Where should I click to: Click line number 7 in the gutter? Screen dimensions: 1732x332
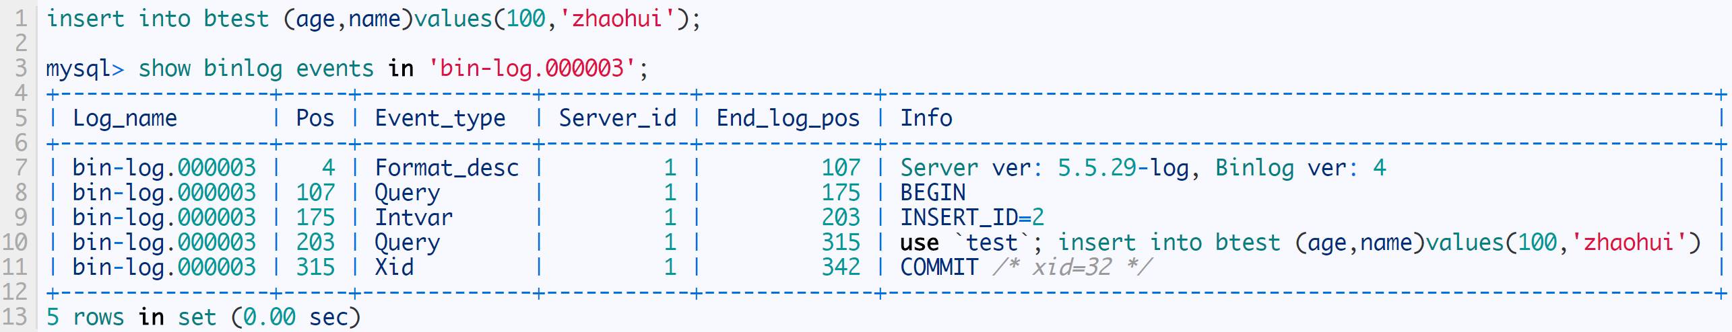click(21, 167)
